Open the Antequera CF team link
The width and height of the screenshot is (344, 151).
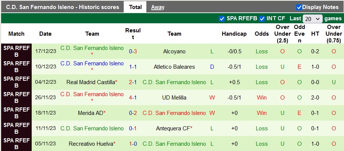pos(173,128)
